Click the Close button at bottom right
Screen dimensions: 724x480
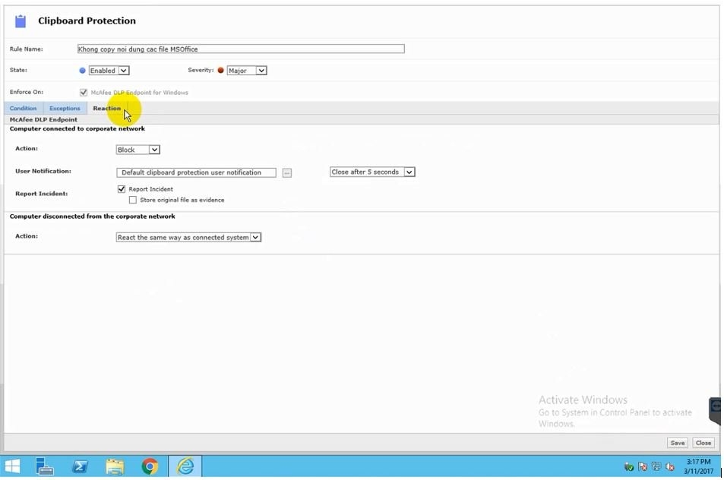click(703, 443)
